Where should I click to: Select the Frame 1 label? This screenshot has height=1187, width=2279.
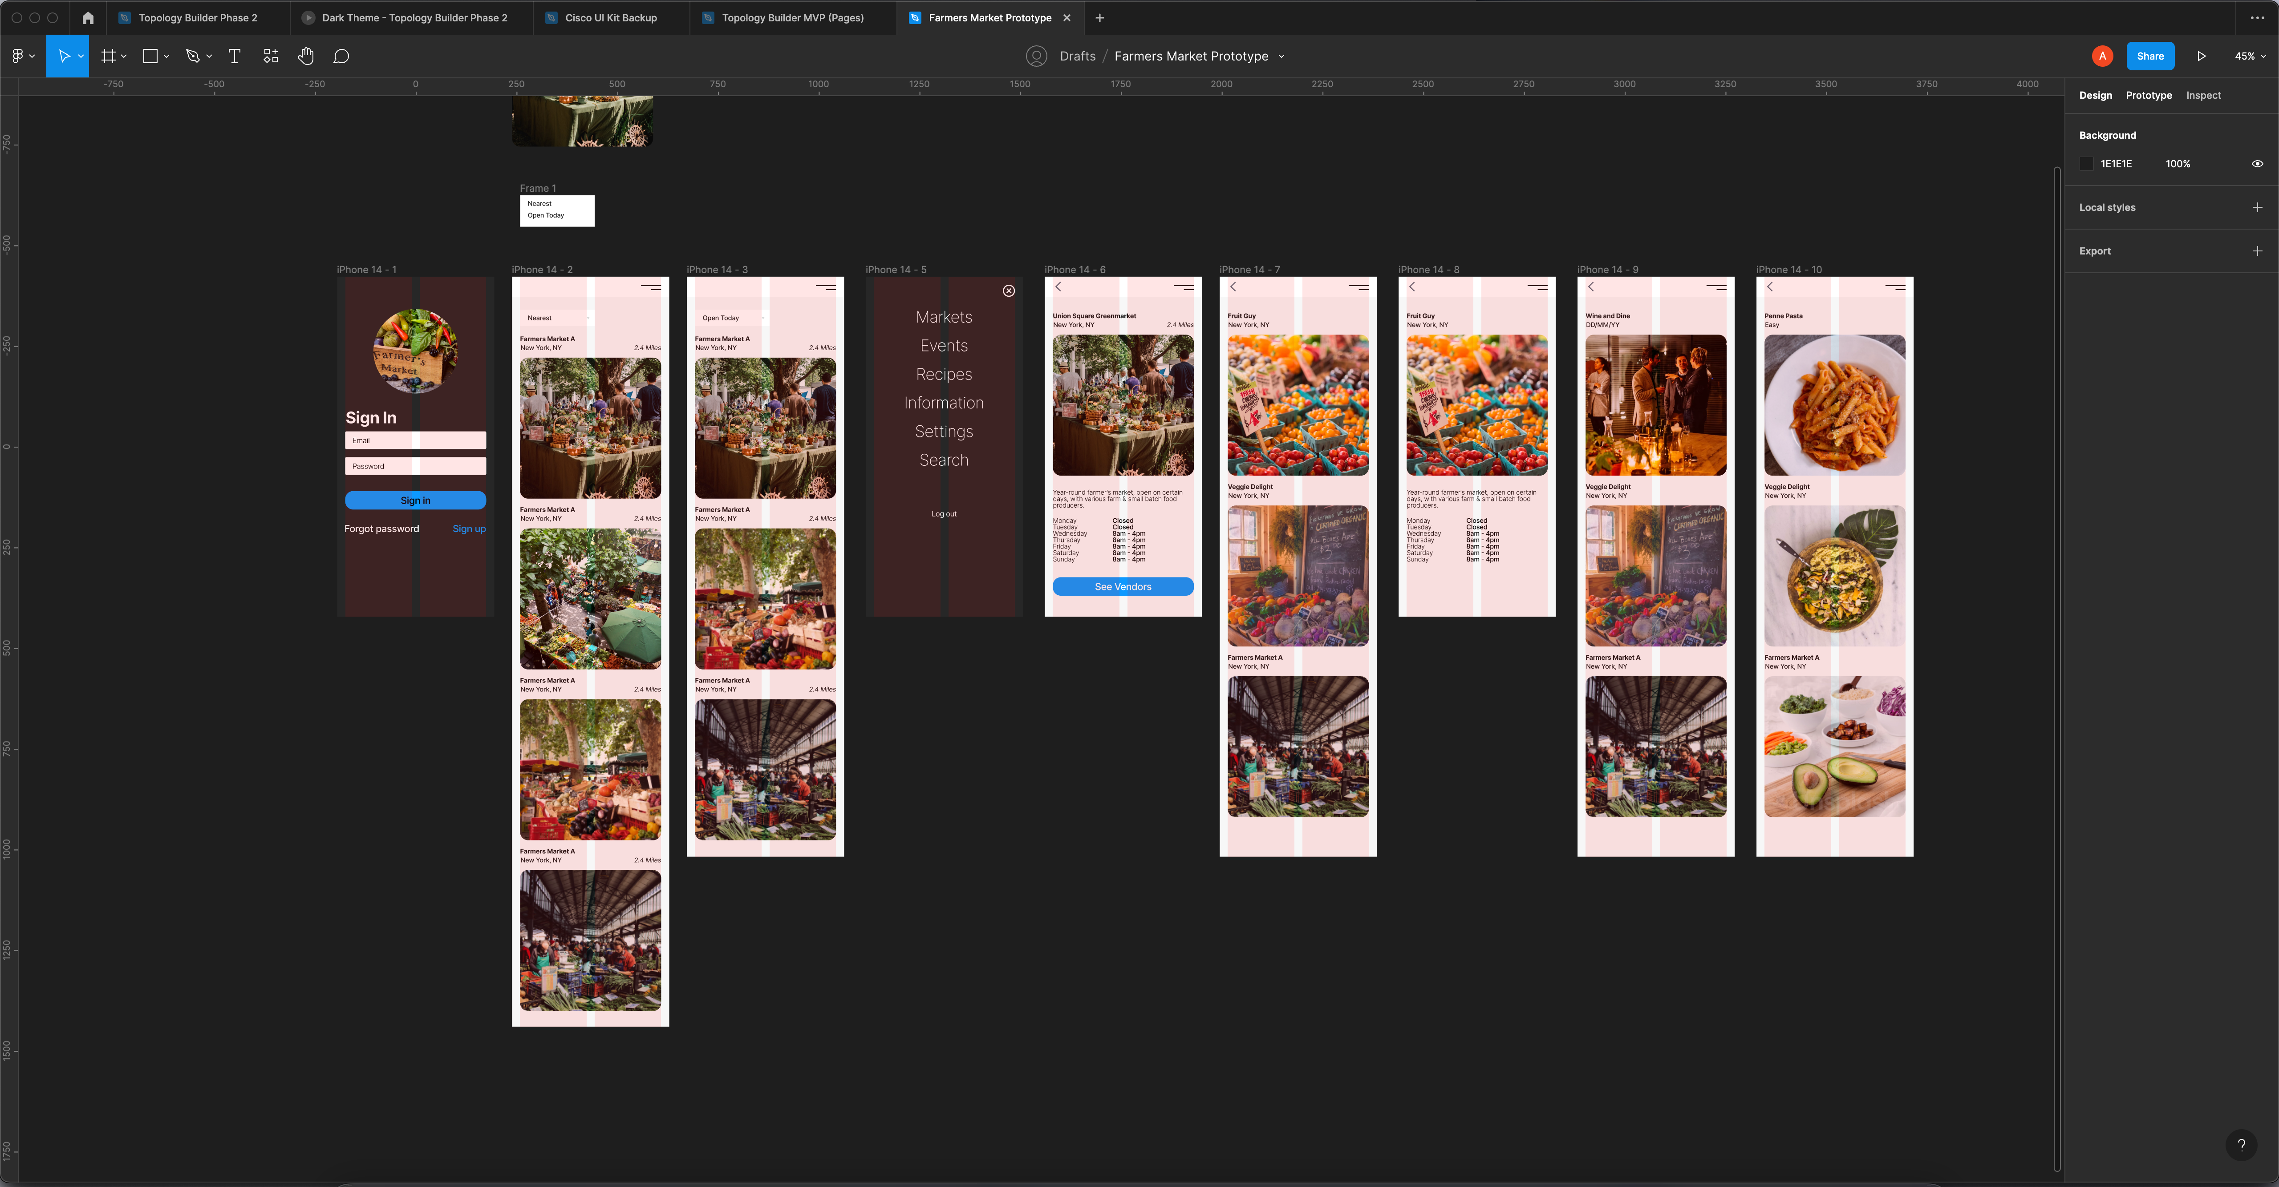(538, 188)
